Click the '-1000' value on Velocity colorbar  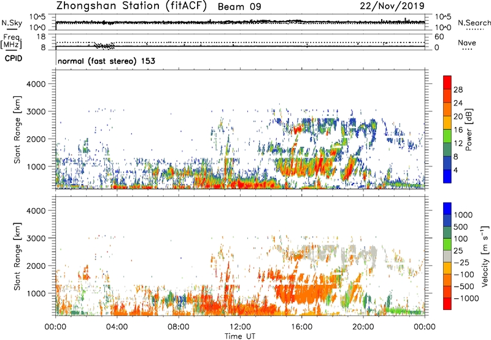point(466,298)
